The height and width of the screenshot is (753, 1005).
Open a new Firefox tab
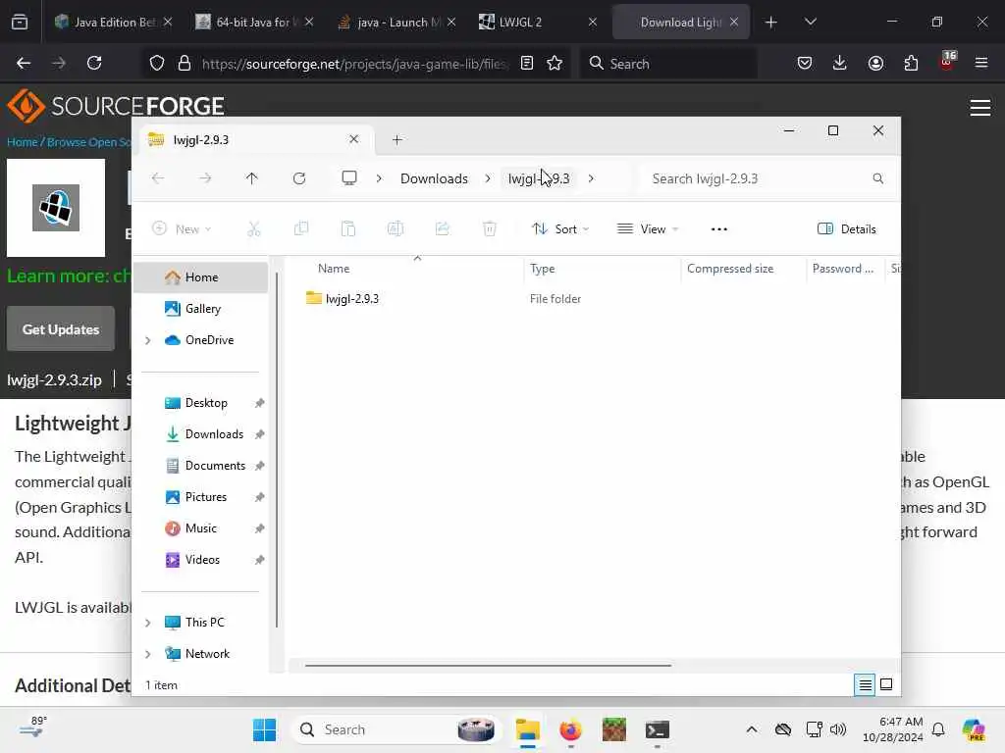coord(771,23)
